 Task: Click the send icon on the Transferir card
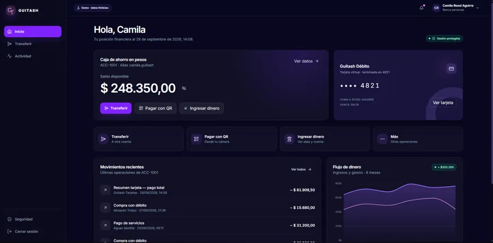point(103,139)
